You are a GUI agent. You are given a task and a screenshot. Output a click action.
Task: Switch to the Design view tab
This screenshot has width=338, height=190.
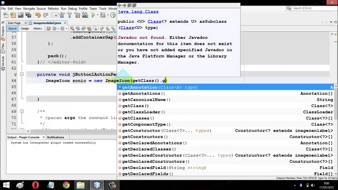[x=25, y=28]
